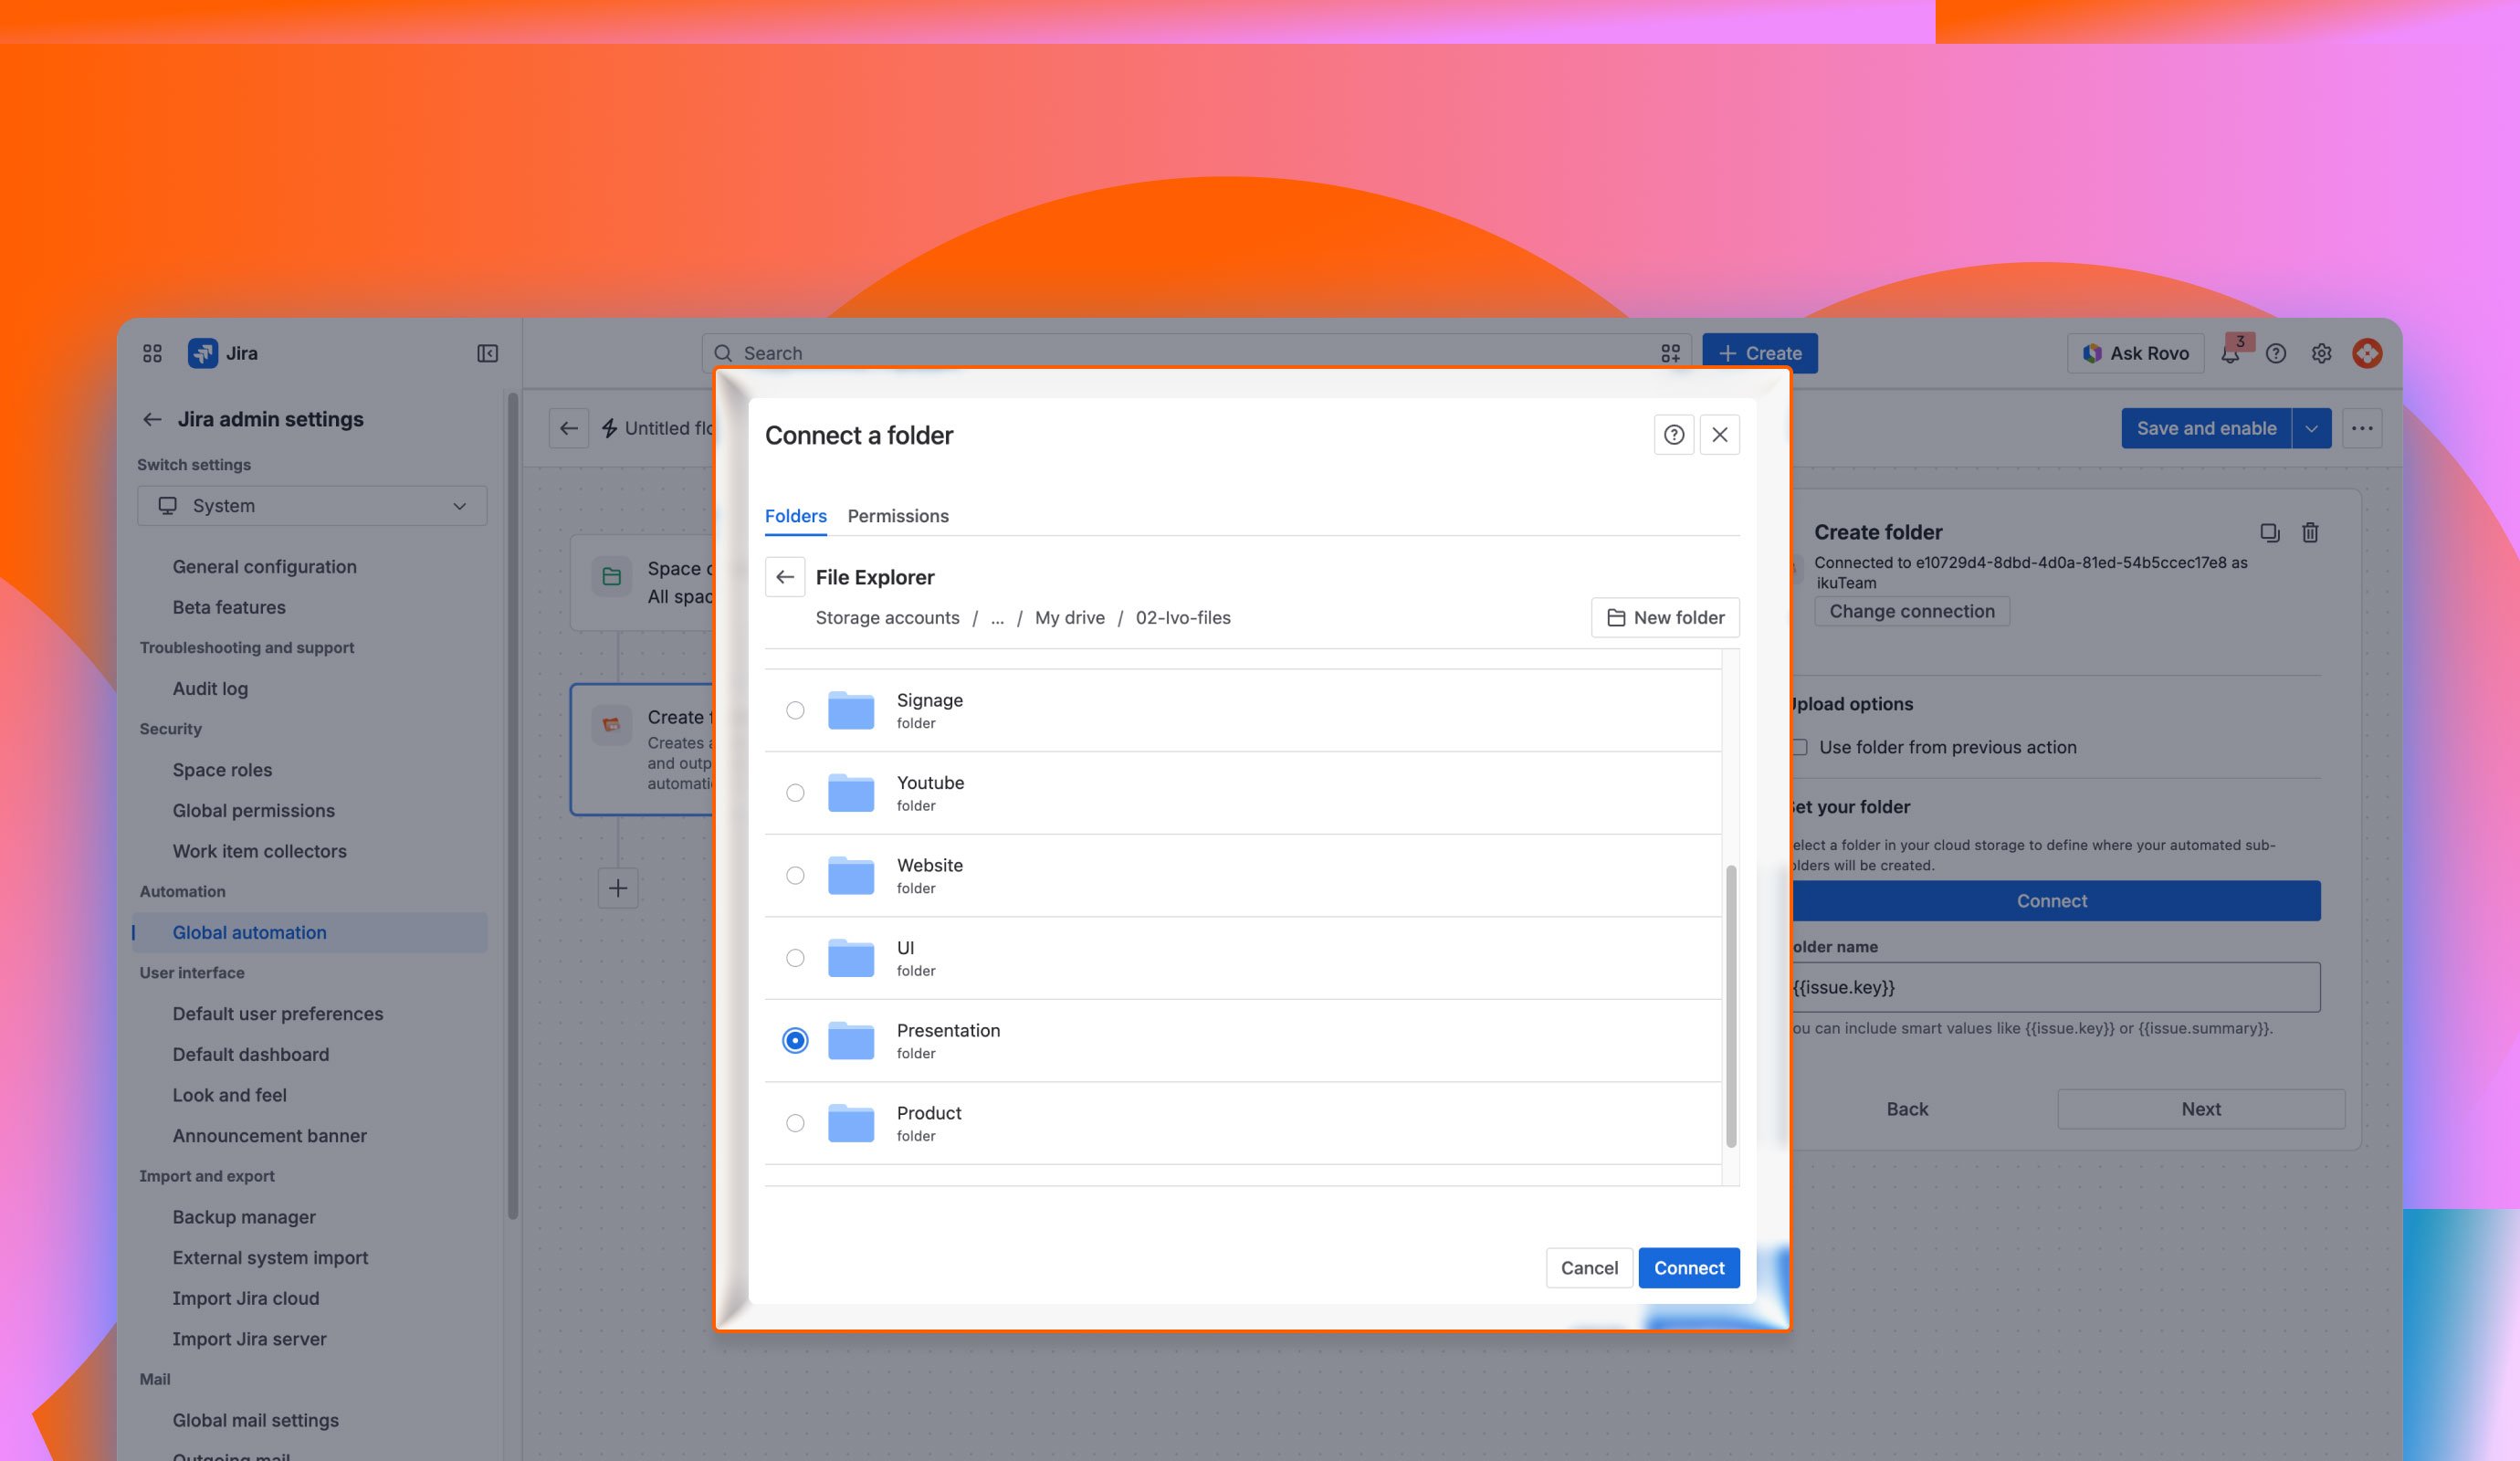2520x1461 pixels.
Task: Click the Jira logo icon
Action: [x=203, y=353]
